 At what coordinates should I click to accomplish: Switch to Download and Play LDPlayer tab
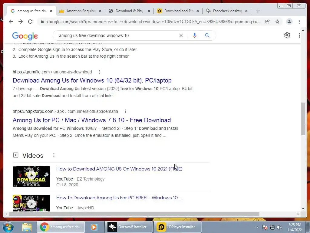point(178,11)
